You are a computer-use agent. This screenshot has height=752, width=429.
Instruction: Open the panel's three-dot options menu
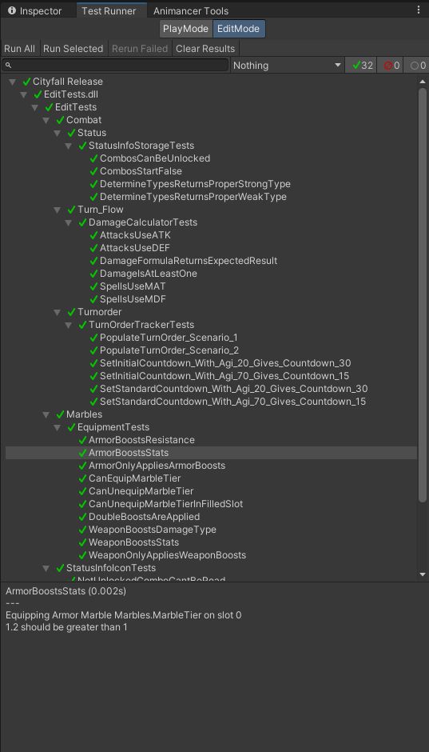(x=419, y=10)
